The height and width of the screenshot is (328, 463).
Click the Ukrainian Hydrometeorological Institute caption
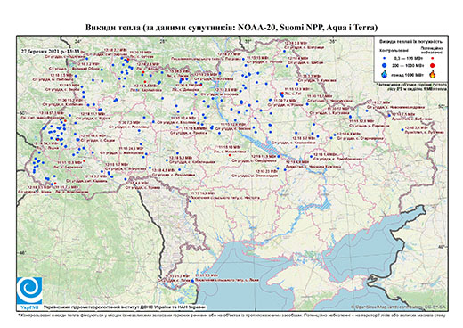[x=125, y=307]
